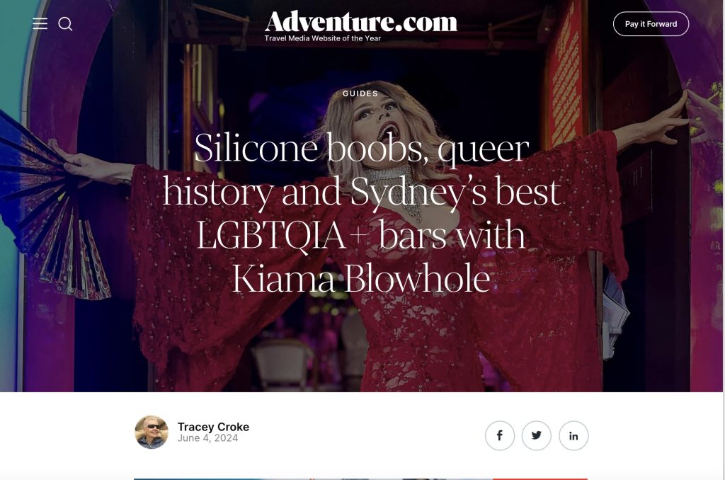The height and width of the screenshot is (480, 725).
Task: Click the Tracey Croke author name
Action: (x=213, y=426)
